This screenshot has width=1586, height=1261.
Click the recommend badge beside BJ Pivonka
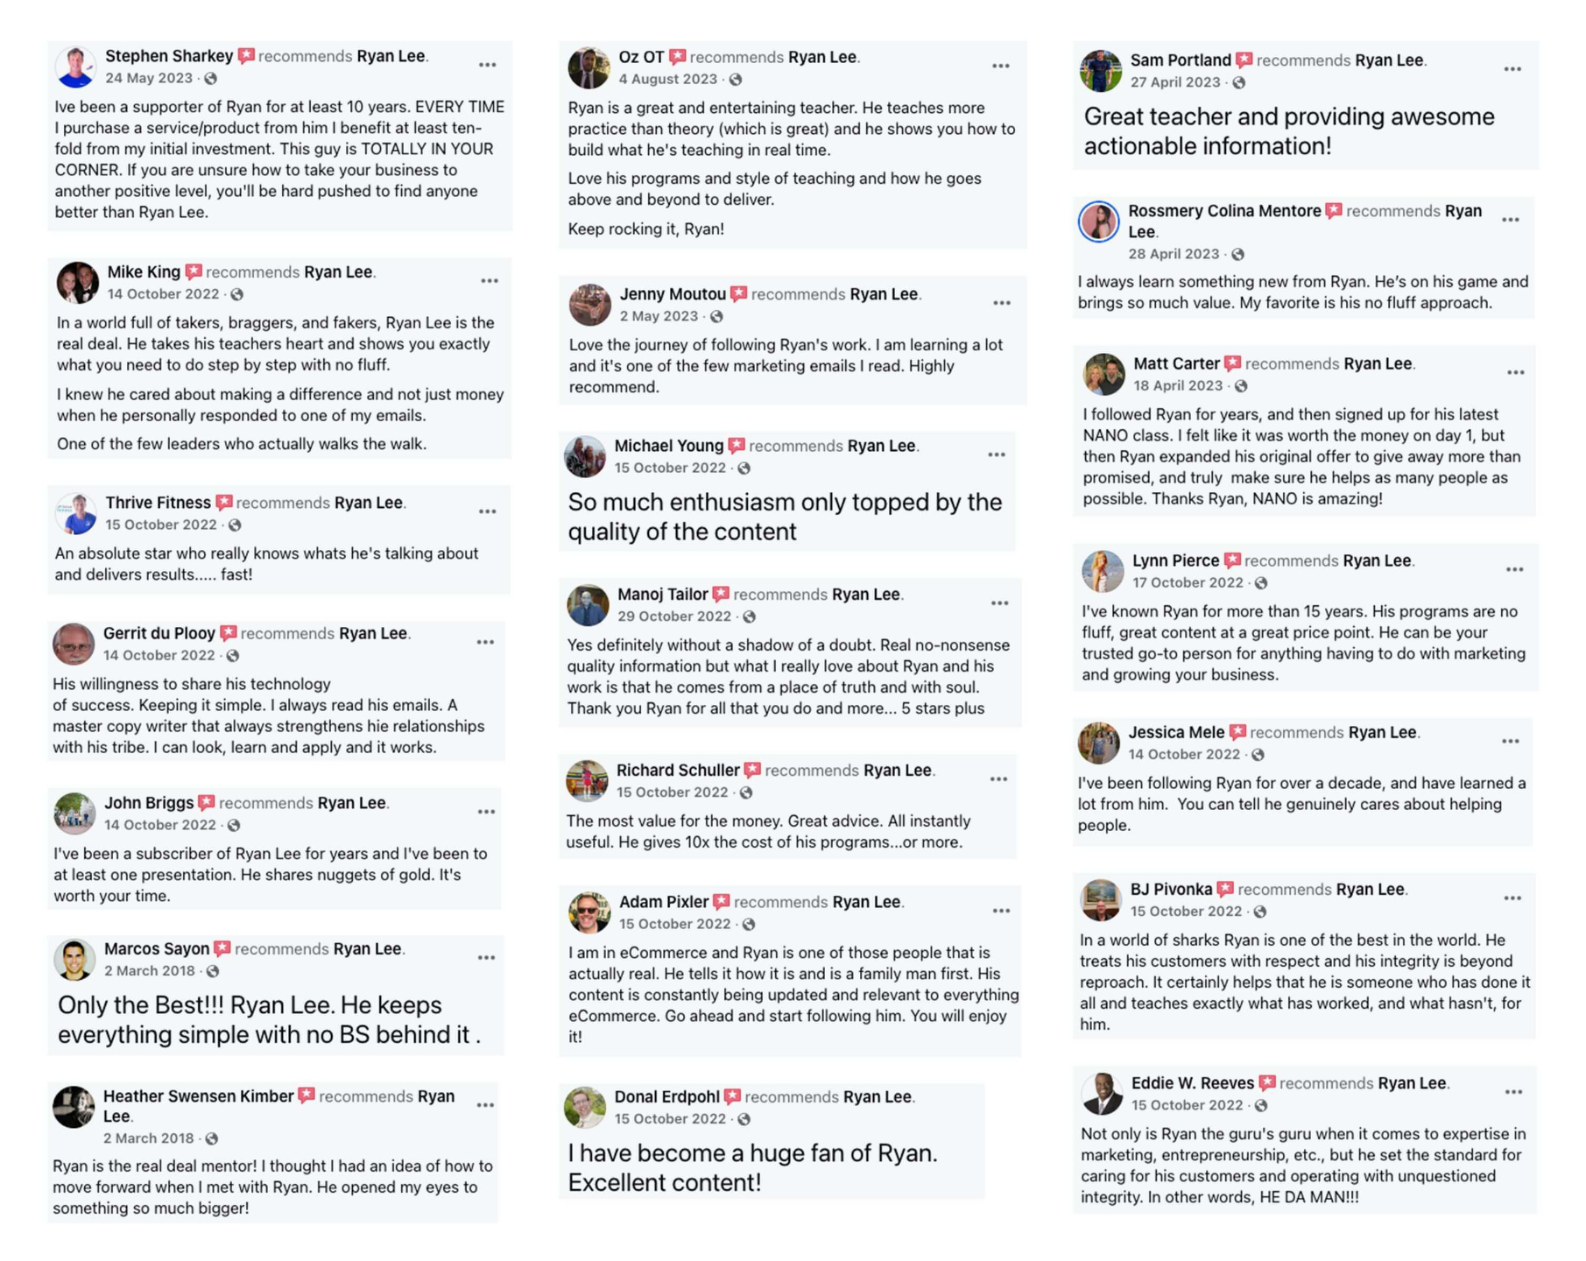pos(1225,890)
